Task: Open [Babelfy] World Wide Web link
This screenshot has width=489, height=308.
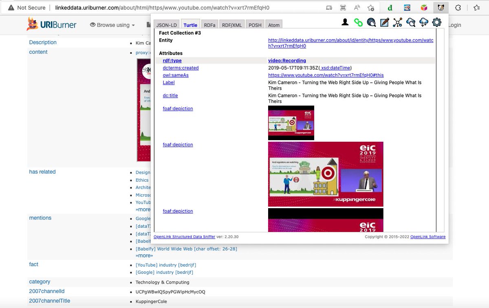Action: pos(186,249)
